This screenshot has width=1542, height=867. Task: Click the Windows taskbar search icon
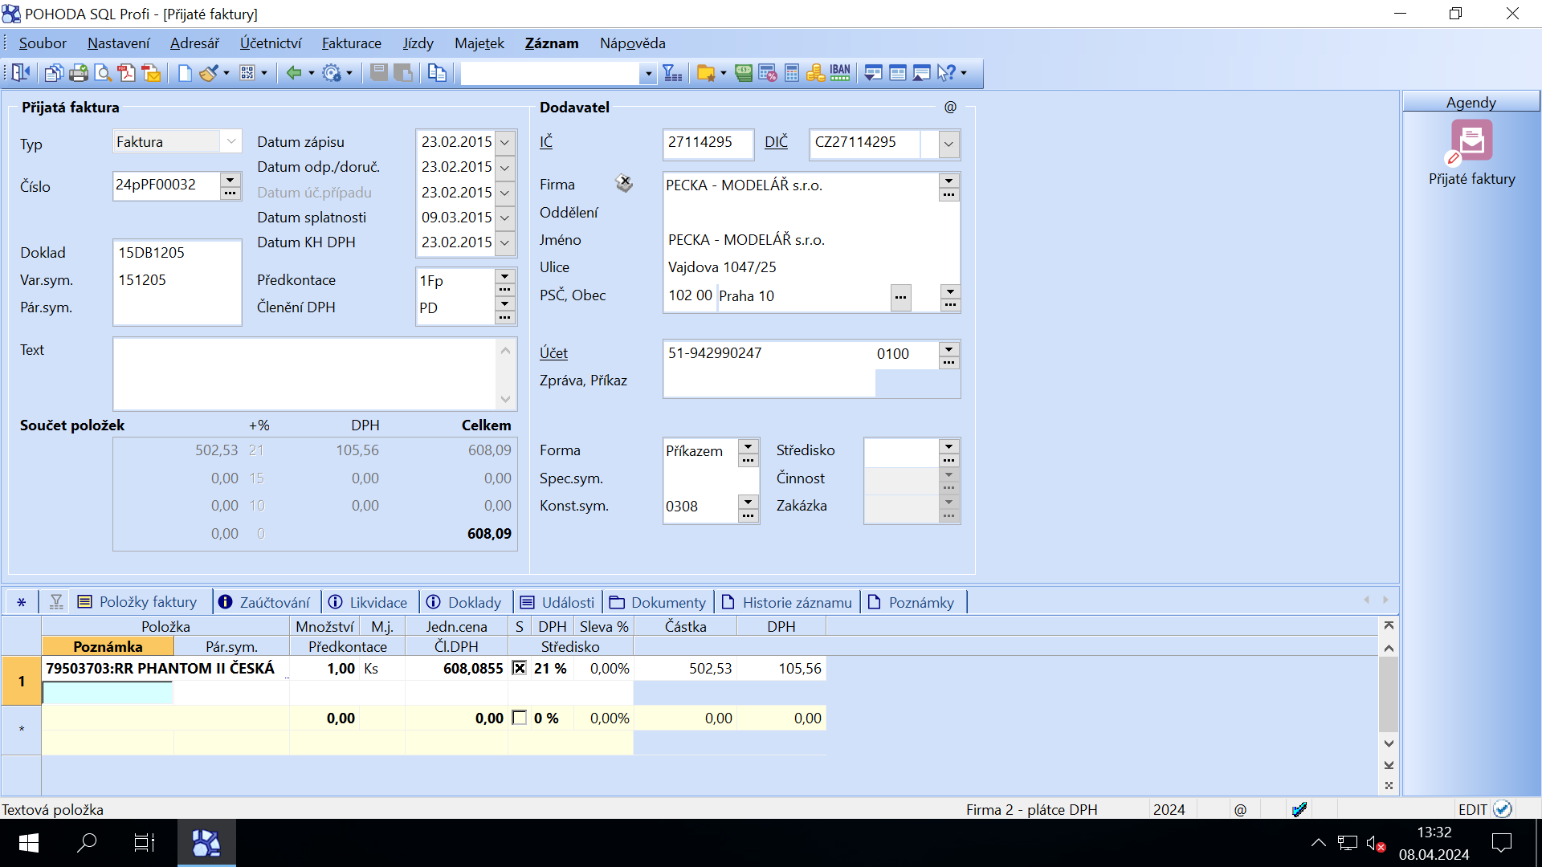click(87, 843)
